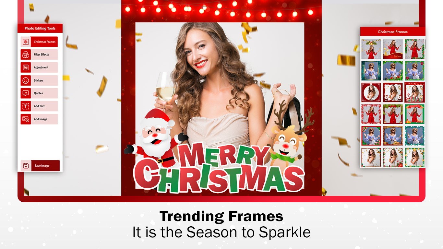The image size is (443, 249).
Task: Click the Christmas Frames panel header
Action: 393,32
